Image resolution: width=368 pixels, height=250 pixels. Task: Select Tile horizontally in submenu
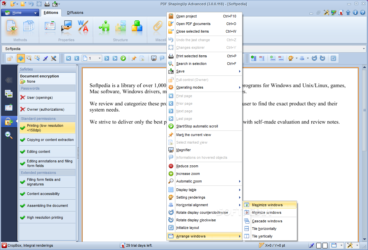(x=270, y=229)
